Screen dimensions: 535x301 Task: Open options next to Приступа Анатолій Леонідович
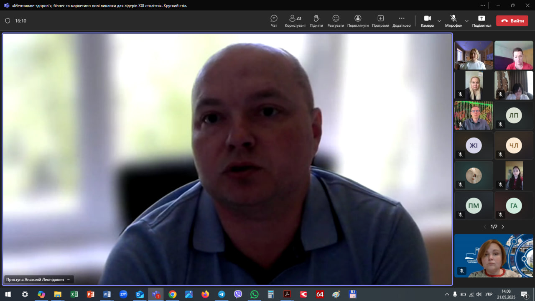69,279
